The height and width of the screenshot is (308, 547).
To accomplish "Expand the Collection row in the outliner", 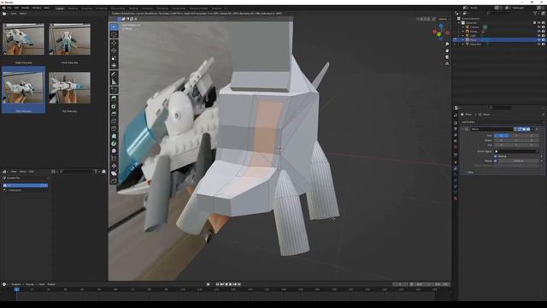I will click(x=459, y=23).
